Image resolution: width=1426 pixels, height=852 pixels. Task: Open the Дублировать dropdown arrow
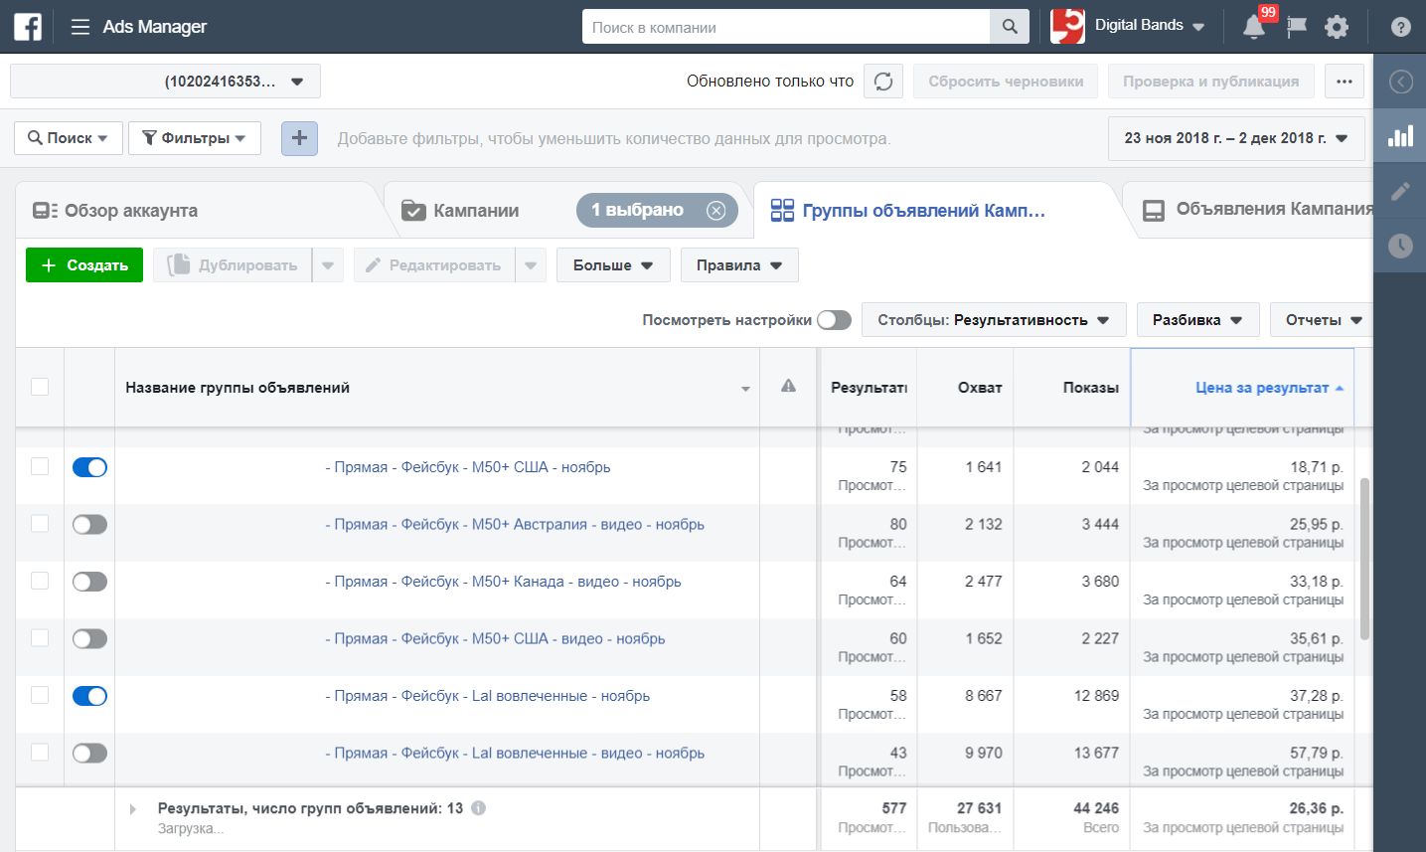[328, 265]
